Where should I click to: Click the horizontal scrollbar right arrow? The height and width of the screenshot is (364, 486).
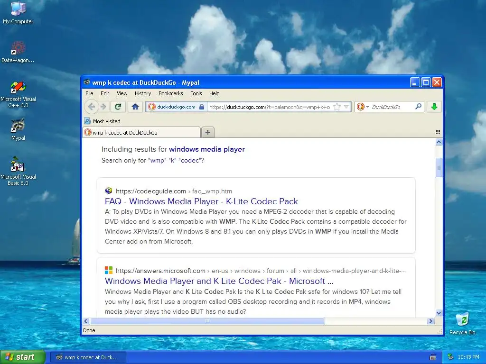click(x=430, y=321)
